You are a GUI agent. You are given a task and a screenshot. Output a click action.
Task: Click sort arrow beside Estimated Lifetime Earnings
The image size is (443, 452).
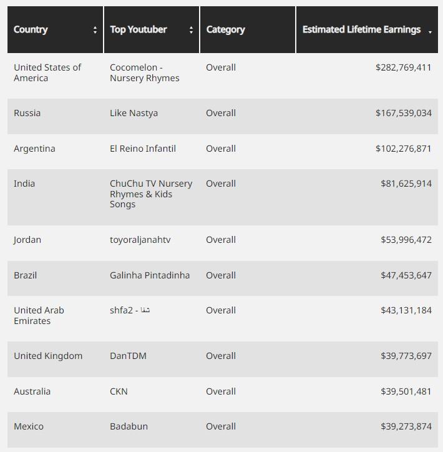430,32
